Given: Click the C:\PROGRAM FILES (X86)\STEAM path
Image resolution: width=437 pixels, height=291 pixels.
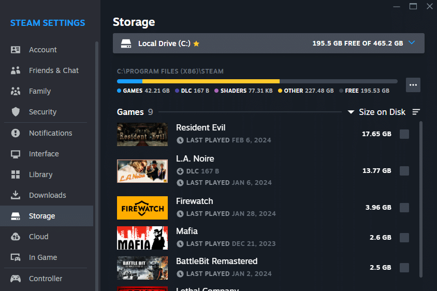Looking at the screenshot, I should [x=170, y=71].
